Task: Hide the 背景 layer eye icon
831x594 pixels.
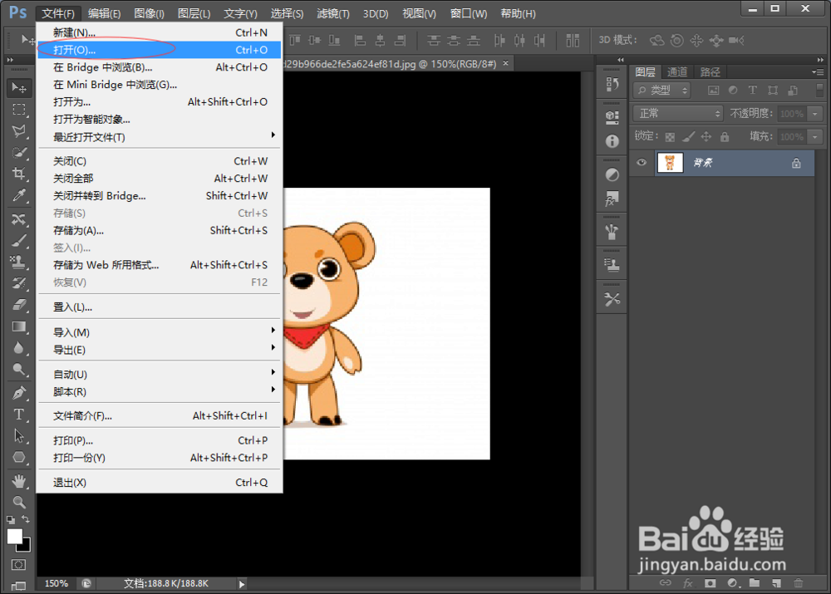Action: click(x=642, y=163)
